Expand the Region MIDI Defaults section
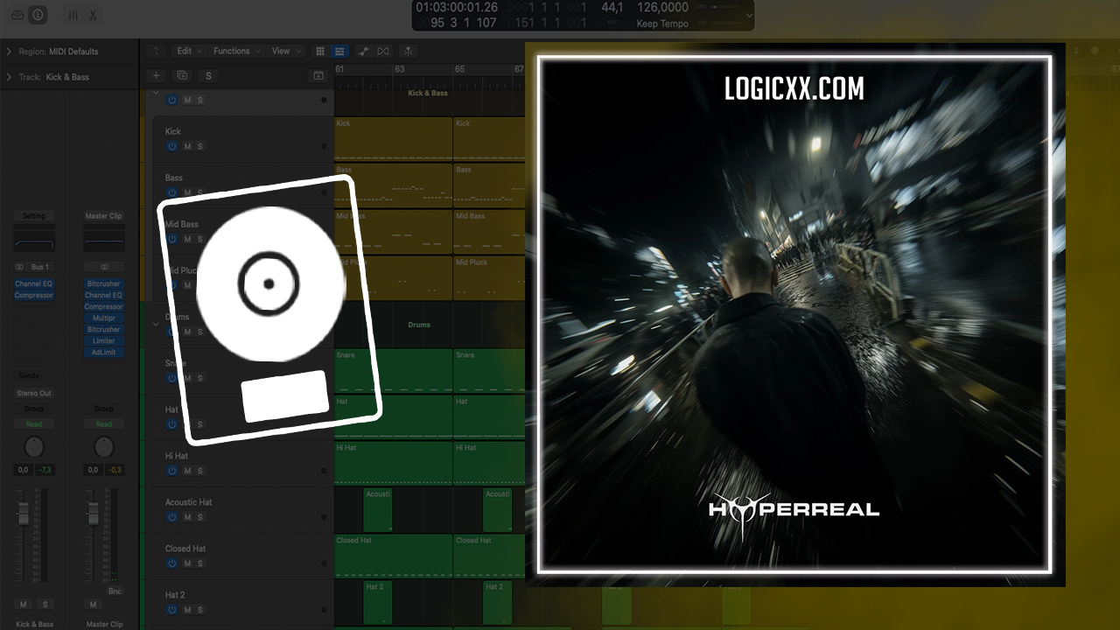 [8, 52]
